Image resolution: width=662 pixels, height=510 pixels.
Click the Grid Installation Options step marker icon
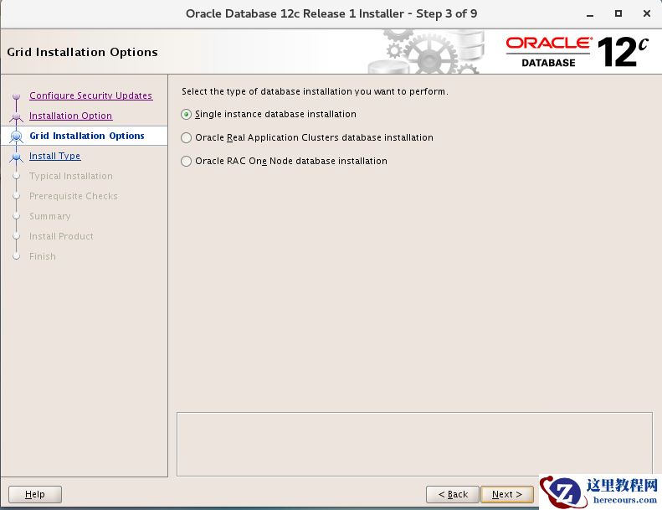click(x=17, y=136)
